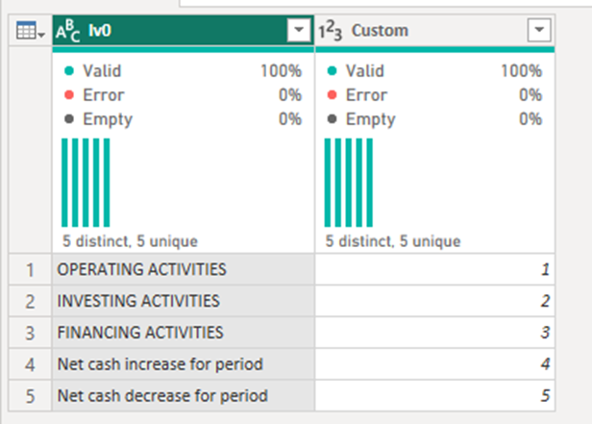Image resolution: width=592 pixels, height=424 pixels.
Task: Click the Custom column distribution bar chart
Action: point(348,180)
